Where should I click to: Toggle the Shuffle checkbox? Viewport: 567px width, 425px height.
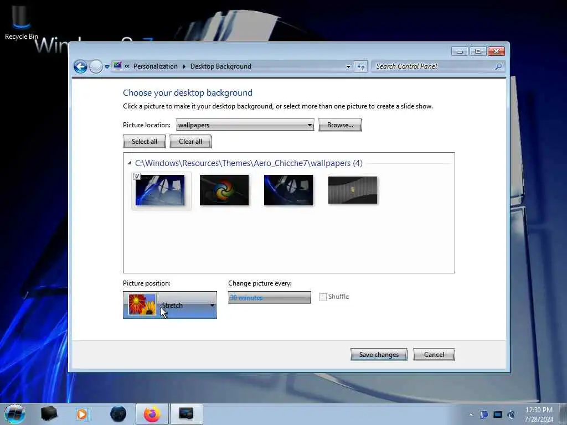(x=323, y=297)
